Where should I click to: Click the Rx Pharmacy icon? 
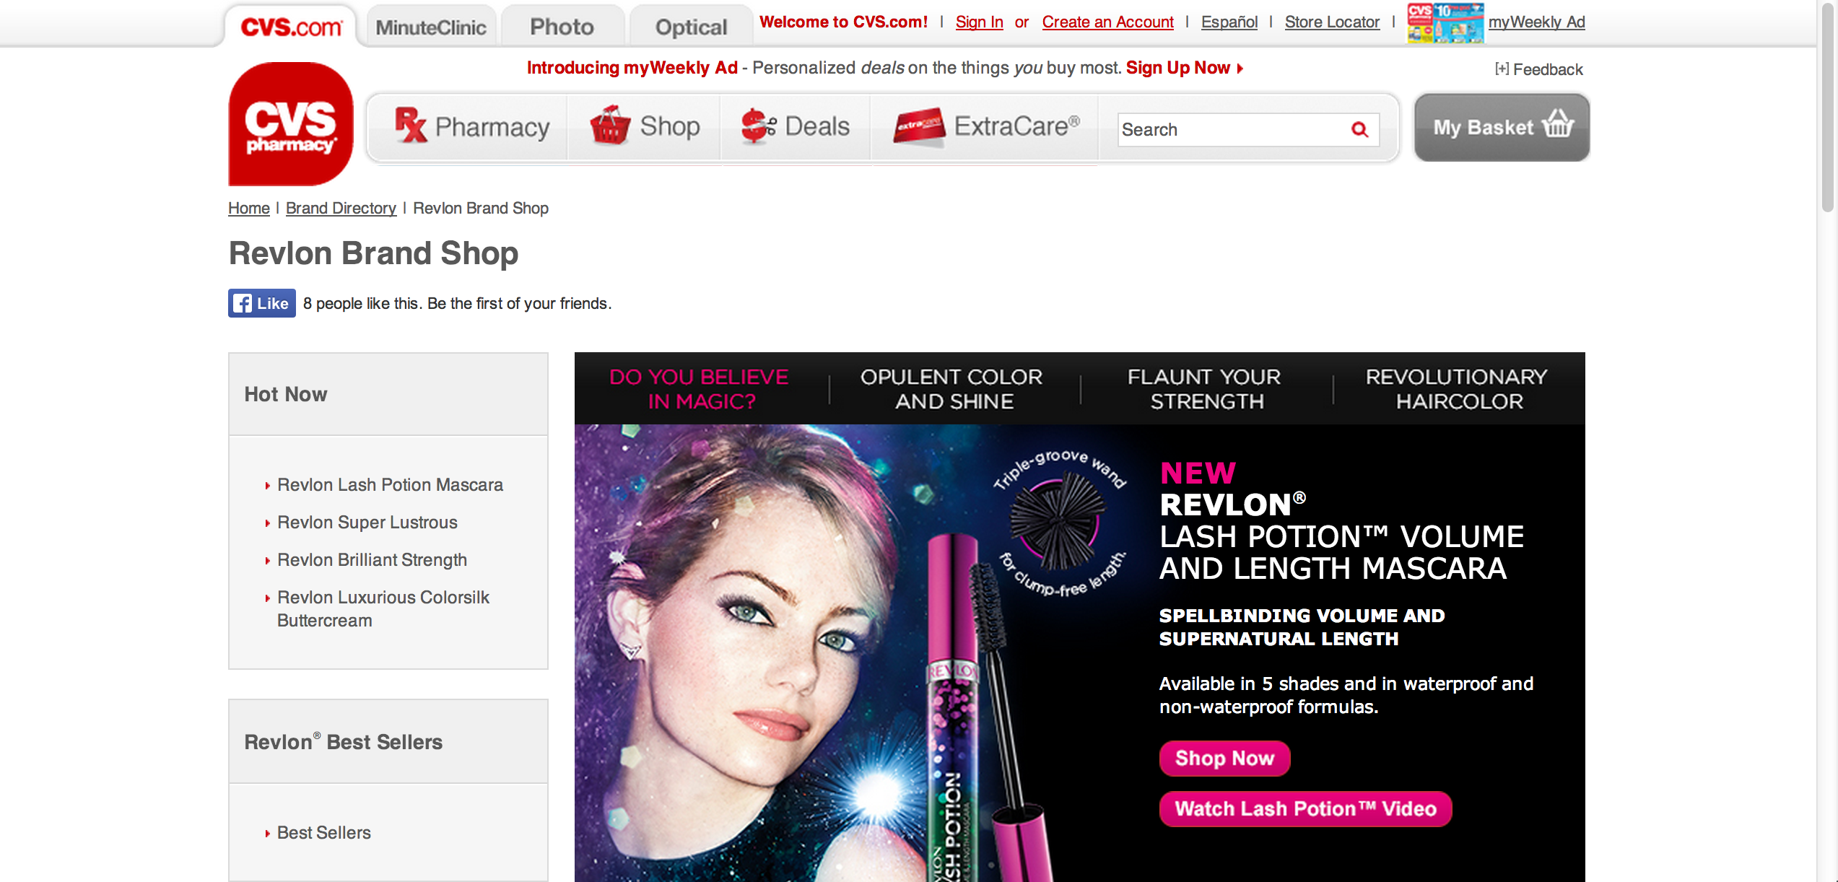click(x=411, y=126)
